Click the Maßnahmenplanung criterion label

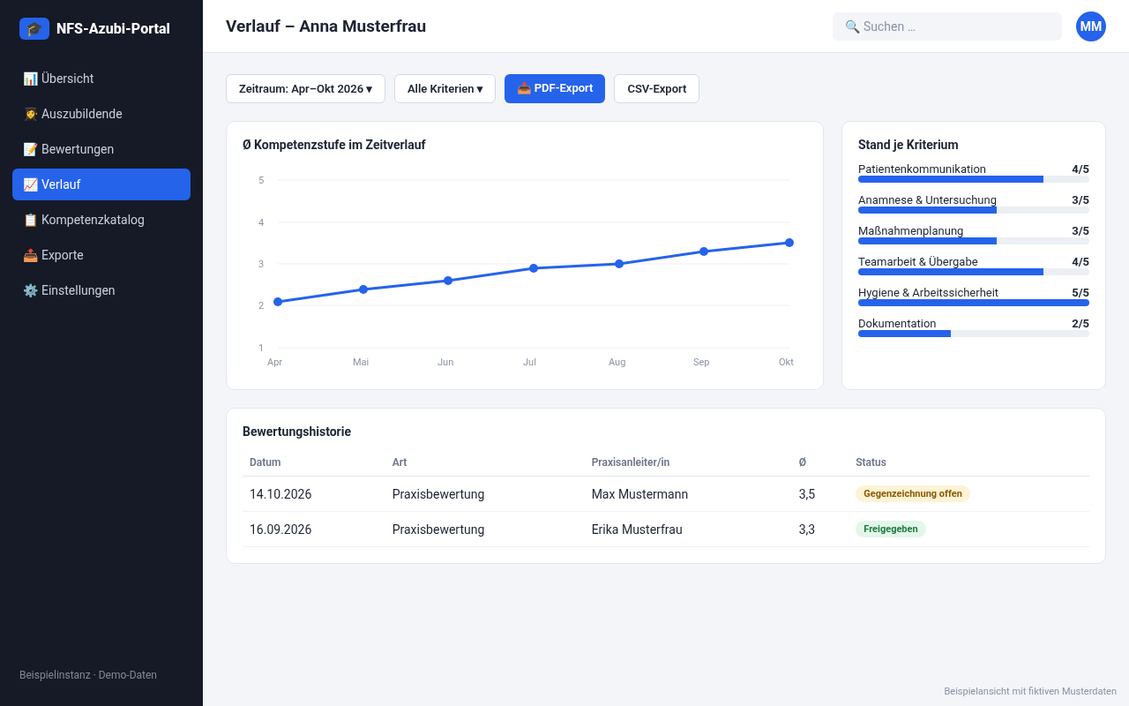click(x=910, y=231)
